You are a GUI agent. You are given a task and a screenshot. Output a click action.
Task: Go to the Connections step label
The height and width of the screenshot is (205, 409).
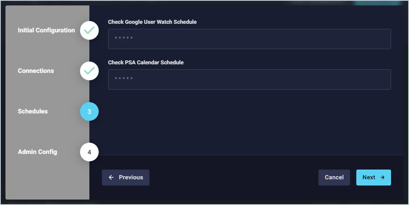click(36, 71)
